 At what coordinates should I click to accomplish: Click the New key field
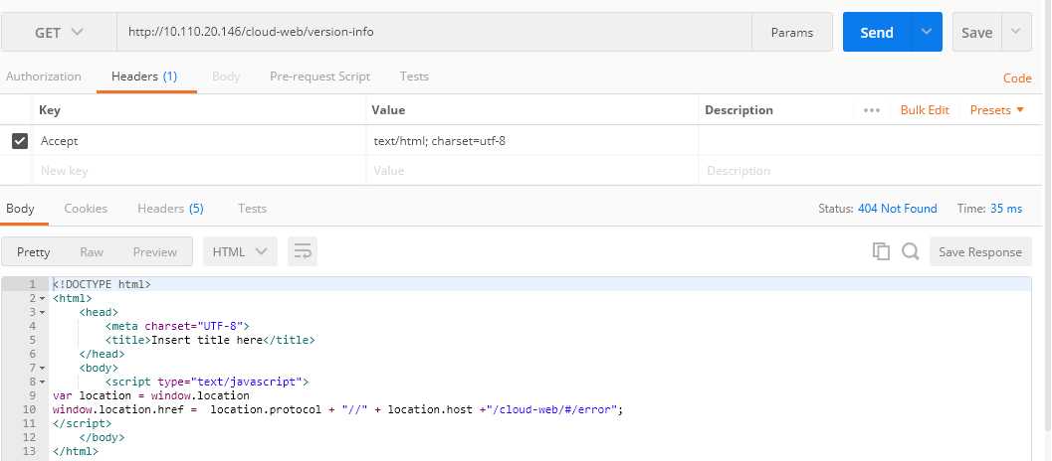(x=199, y=170)
